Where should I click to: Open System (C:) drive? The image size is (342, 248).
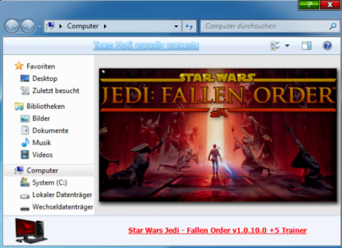coord(49,182)
